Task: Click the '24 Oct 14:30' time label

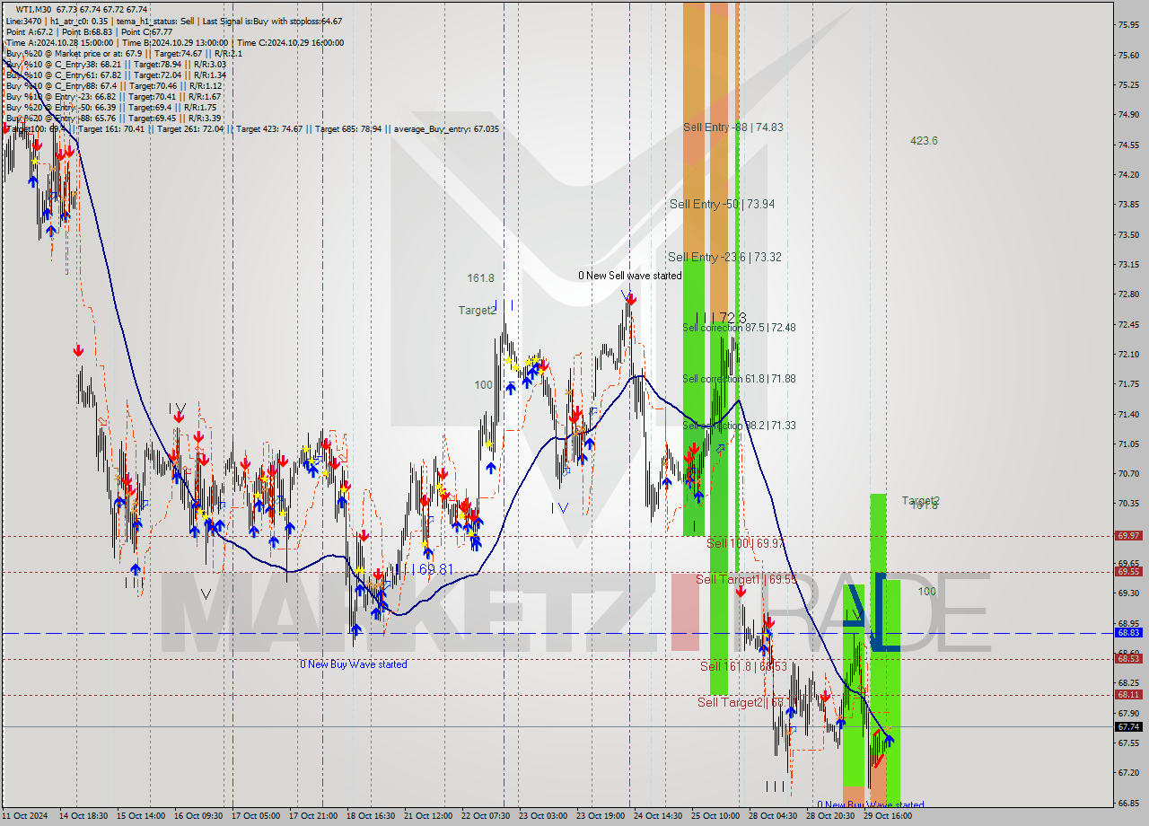Action: 659,816
